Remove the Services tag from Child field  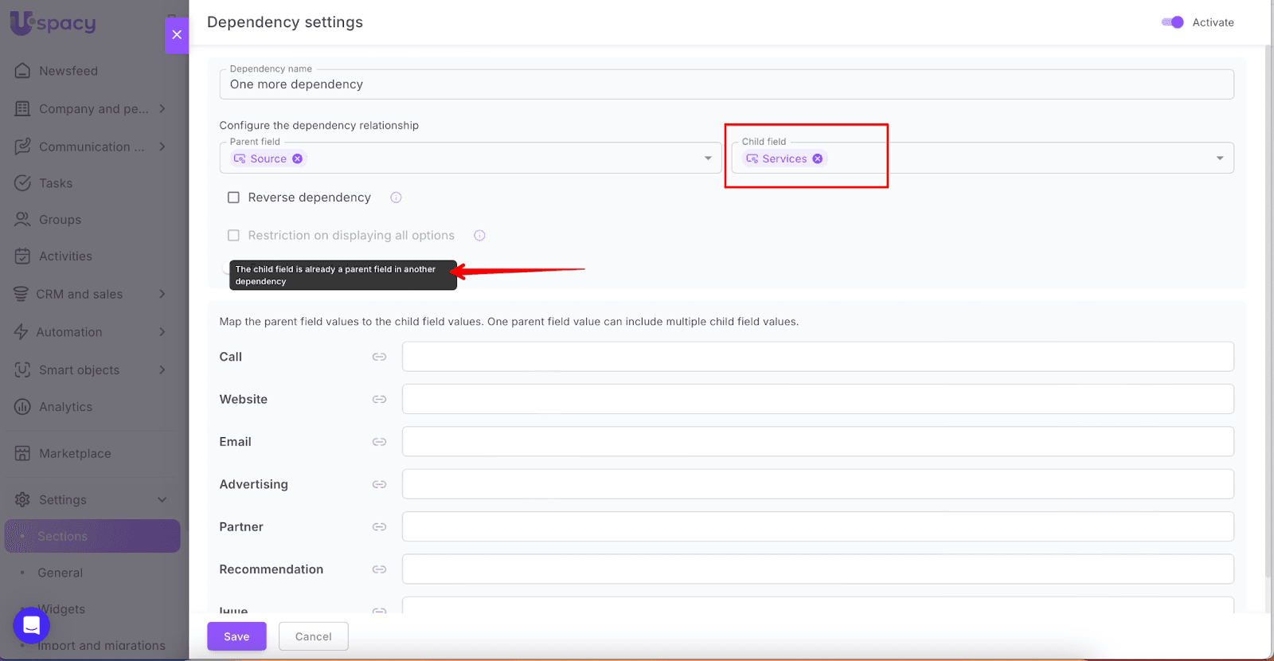click(817, 158)
